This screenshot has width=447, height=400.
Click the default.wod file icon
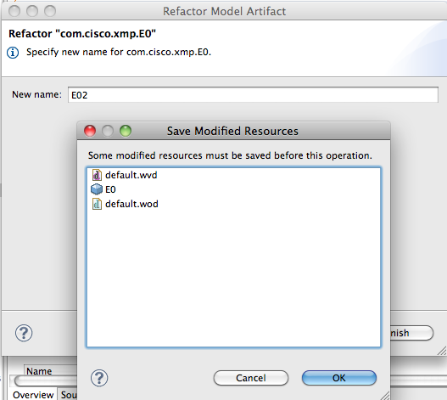click(97, 204)
